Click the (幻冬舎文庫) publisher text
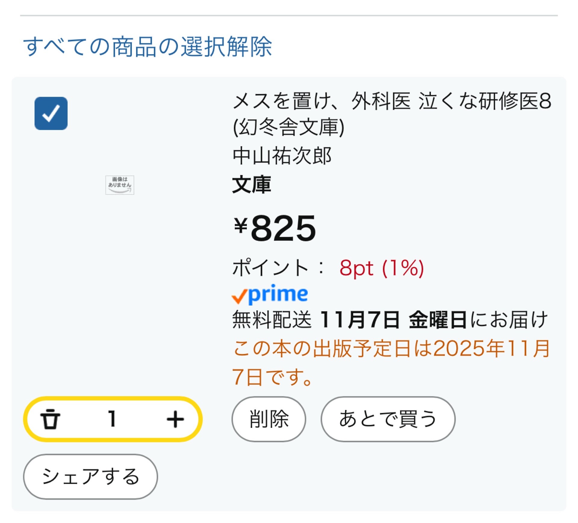The width and height of the screenshot is (578, 523). pos(288,127)
